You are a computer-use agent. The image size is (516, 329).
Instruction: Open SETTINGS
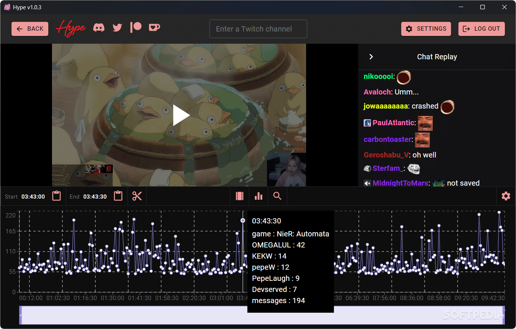click(x=426, y=29)
